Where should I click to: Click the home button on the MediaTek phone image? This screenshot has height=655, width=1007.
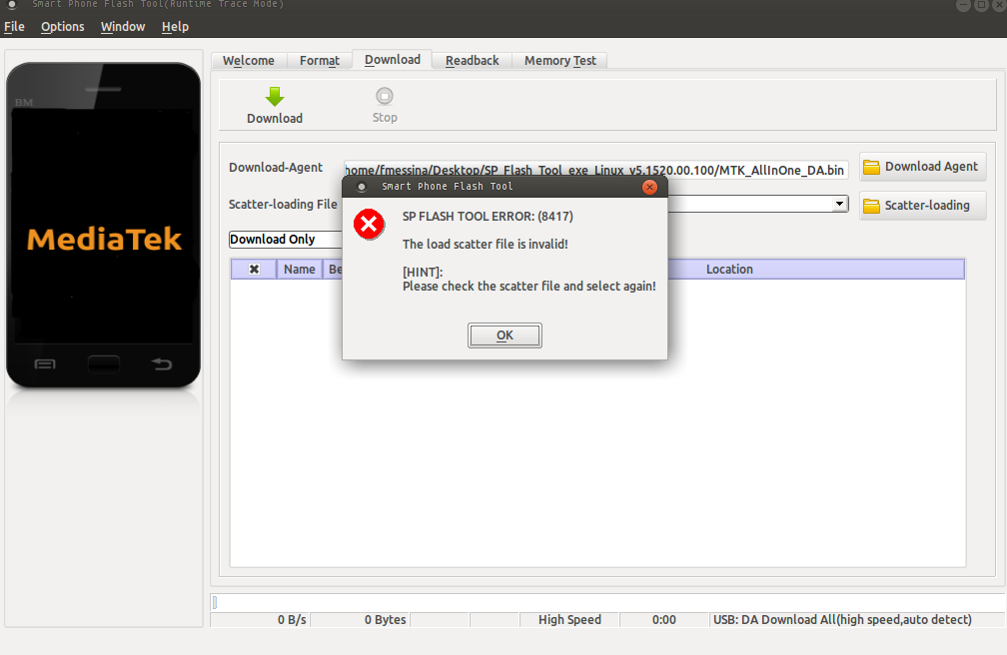(103, 363)
